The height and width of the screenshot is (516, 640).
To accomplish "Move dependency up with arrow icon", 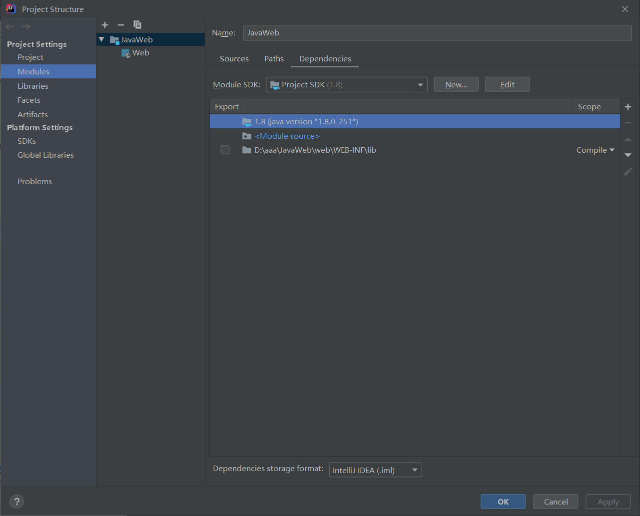I will (628, 139).
